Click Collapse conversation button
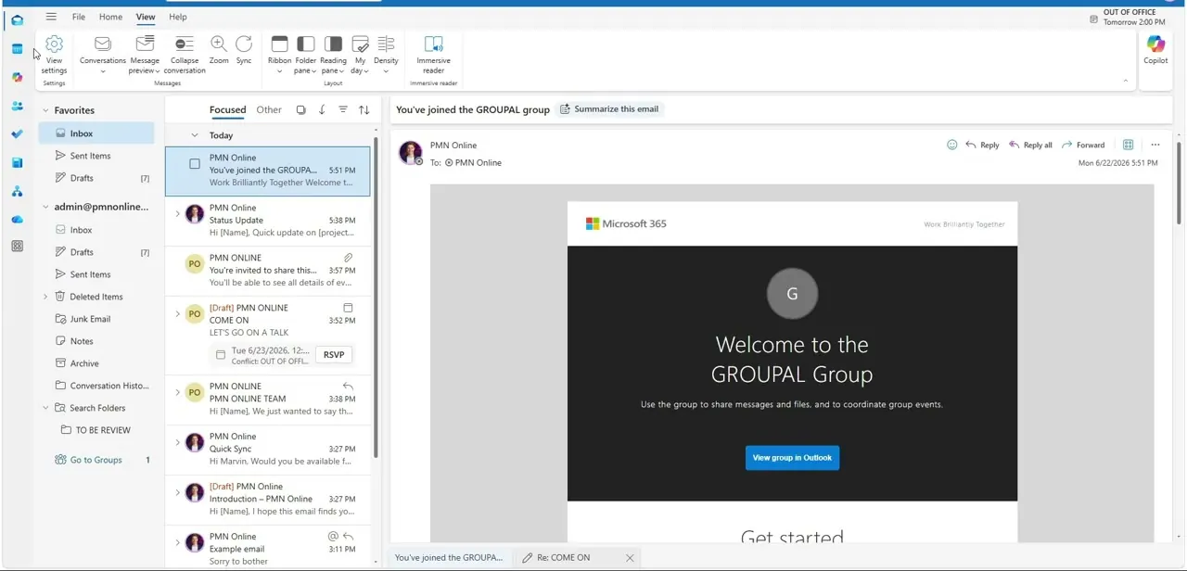Viewport: 1187px width, 571px height. click(185, 55)
